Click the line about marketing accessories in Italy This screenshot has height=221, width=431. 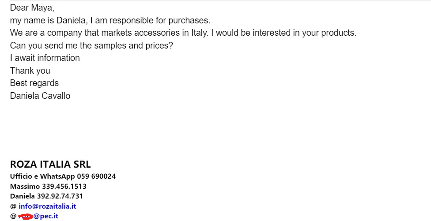(183, 33)
